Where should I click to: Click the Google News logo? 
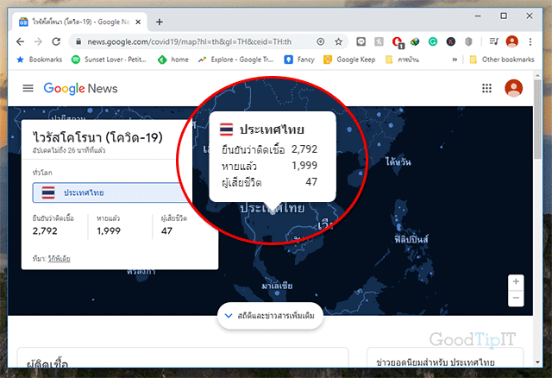coord(80,88)
